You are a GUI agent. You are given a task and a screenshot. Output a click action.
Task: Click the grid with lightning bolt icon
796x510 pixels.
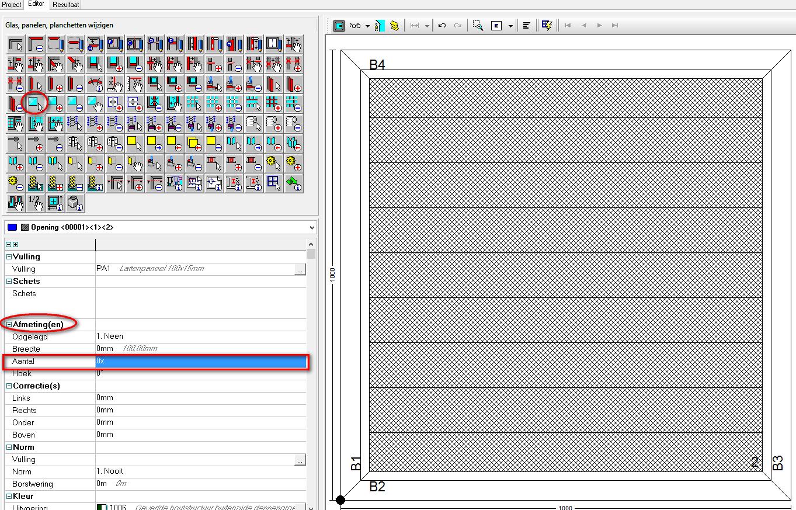pos(547,26)
